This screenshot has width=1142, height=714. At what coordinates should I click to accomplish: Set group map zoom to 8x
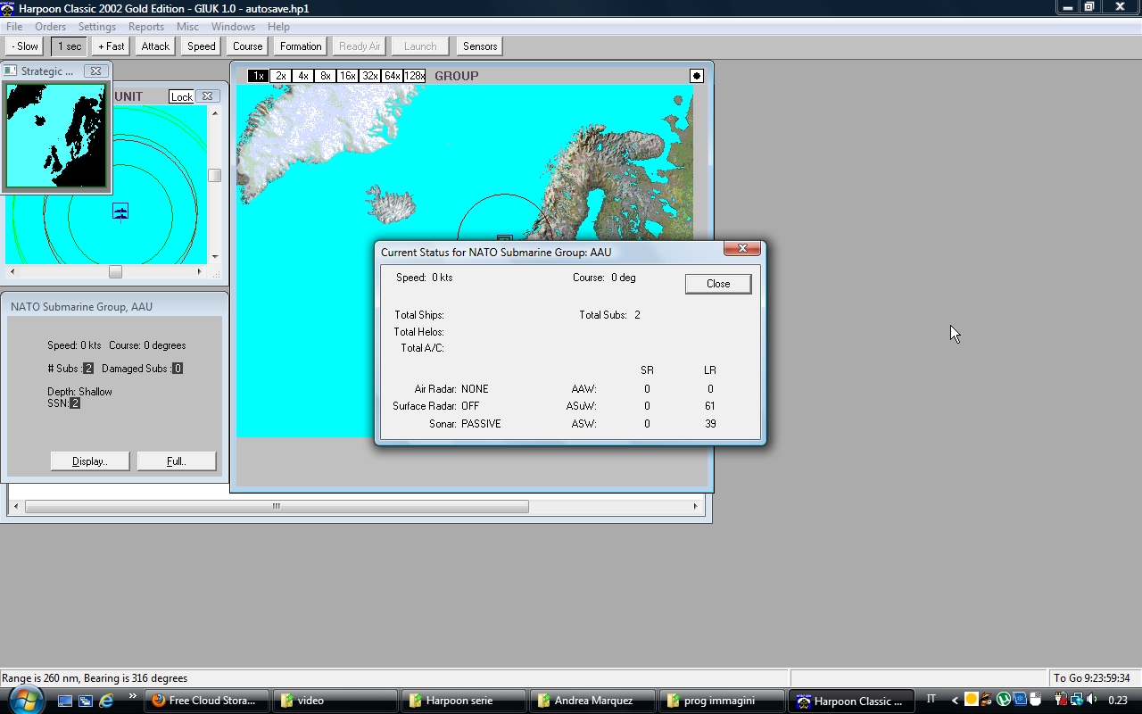325,76
